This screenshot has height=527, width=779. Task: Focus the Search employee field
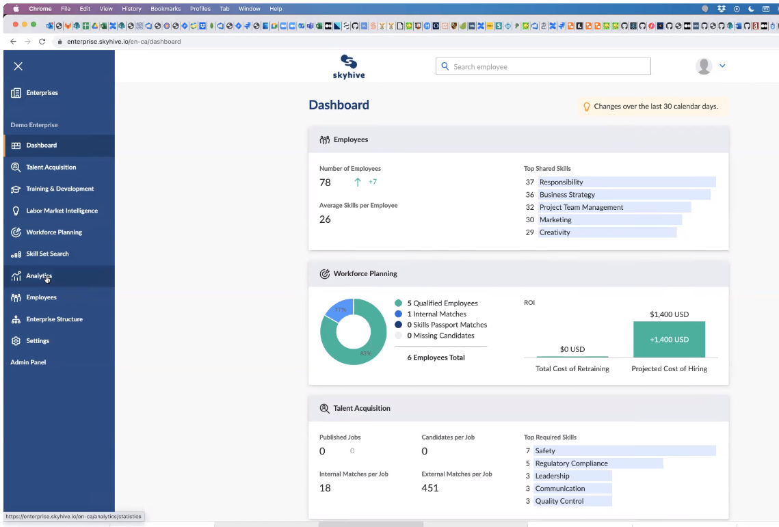click(543, 66)
